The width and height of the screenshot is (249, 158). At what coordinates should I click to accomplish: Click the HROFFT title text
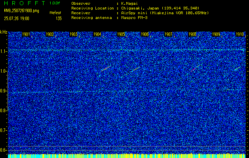point(25,3)
